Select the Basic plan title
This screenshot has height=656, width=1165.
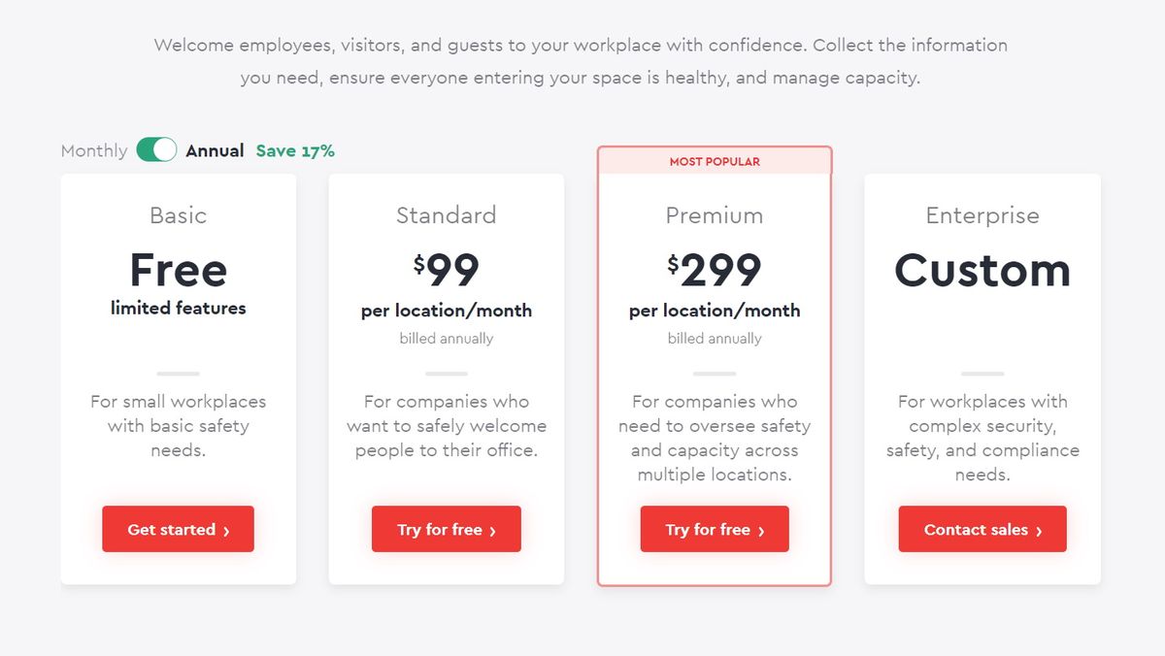[x=178, y=215]
